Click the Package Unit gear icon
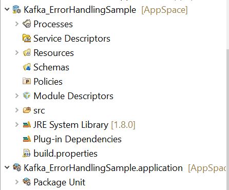This screenshot has width=229, height=190. pos(27,182)
